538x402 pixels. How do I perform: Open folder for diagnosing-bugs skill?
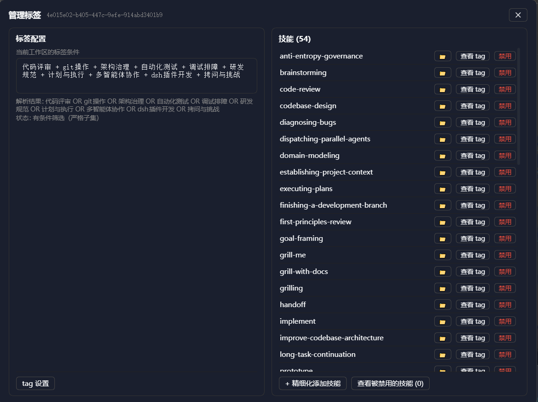point(443,122)
